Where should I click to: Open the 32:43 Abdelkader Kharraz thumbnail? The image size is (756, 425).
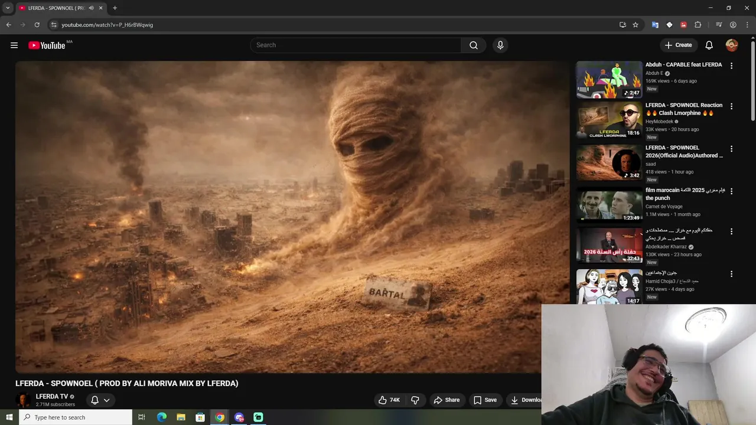[x=609, y=245]
